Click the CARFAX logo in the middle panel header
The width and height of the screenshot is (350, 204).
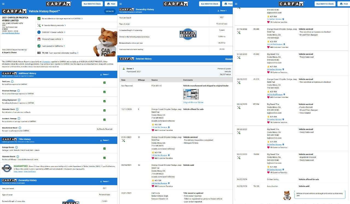click(176, 4)
